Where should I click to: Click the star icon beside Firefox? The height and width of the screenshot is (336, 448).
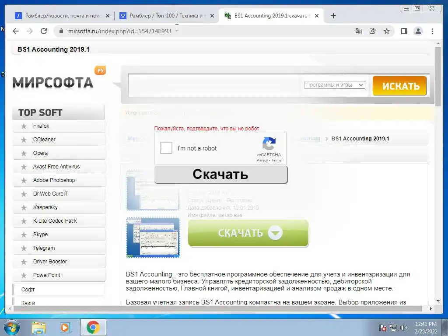[24, 126]
